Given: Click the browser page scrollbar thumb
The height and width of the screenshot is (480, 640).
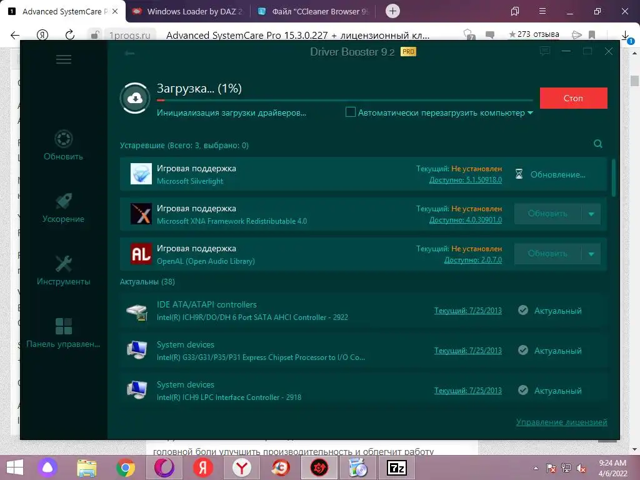Looking at the screenshot, I should coord(634,81).
